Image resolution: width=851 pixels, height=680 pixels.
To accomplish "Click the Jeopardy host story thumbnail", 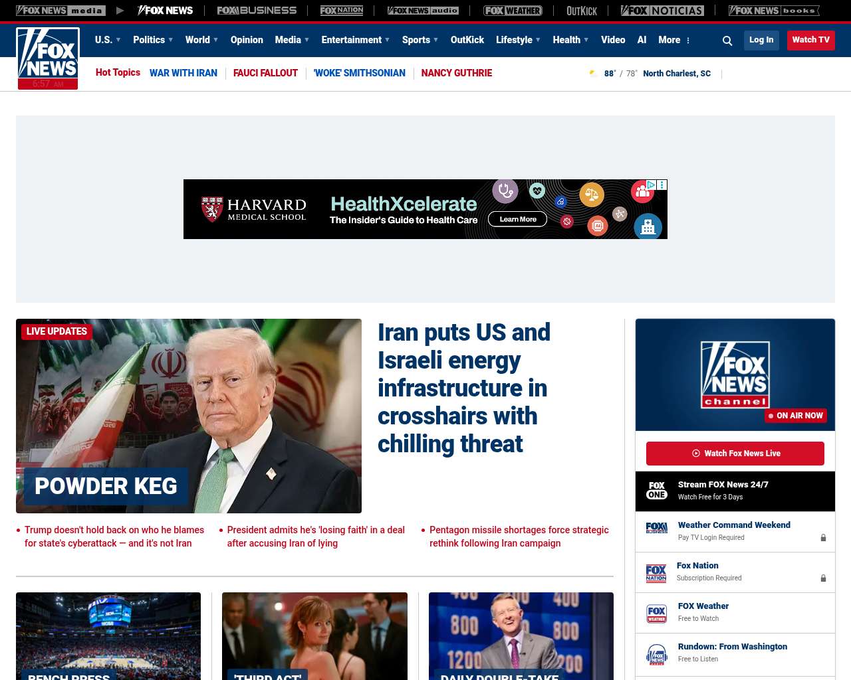I will pyautogui.click(x=521, y=636).
